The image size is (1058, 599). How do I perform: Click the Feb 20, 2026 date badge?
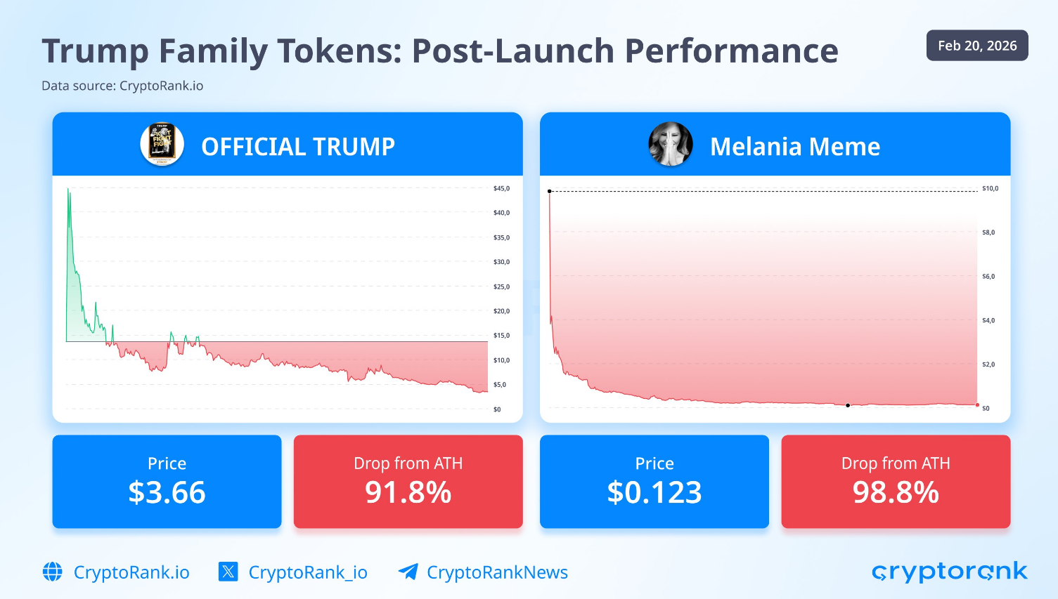tap(976, 46)
